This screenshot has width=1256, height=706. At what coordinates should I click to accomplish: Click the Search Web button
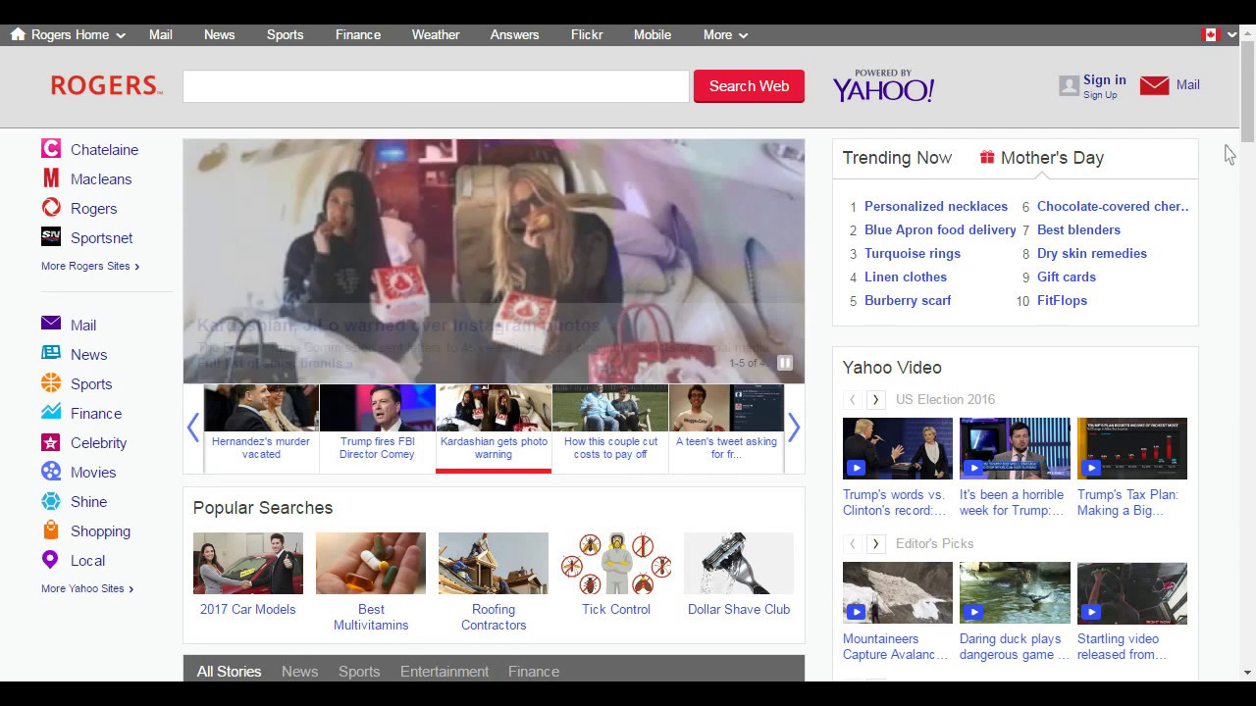749,86
